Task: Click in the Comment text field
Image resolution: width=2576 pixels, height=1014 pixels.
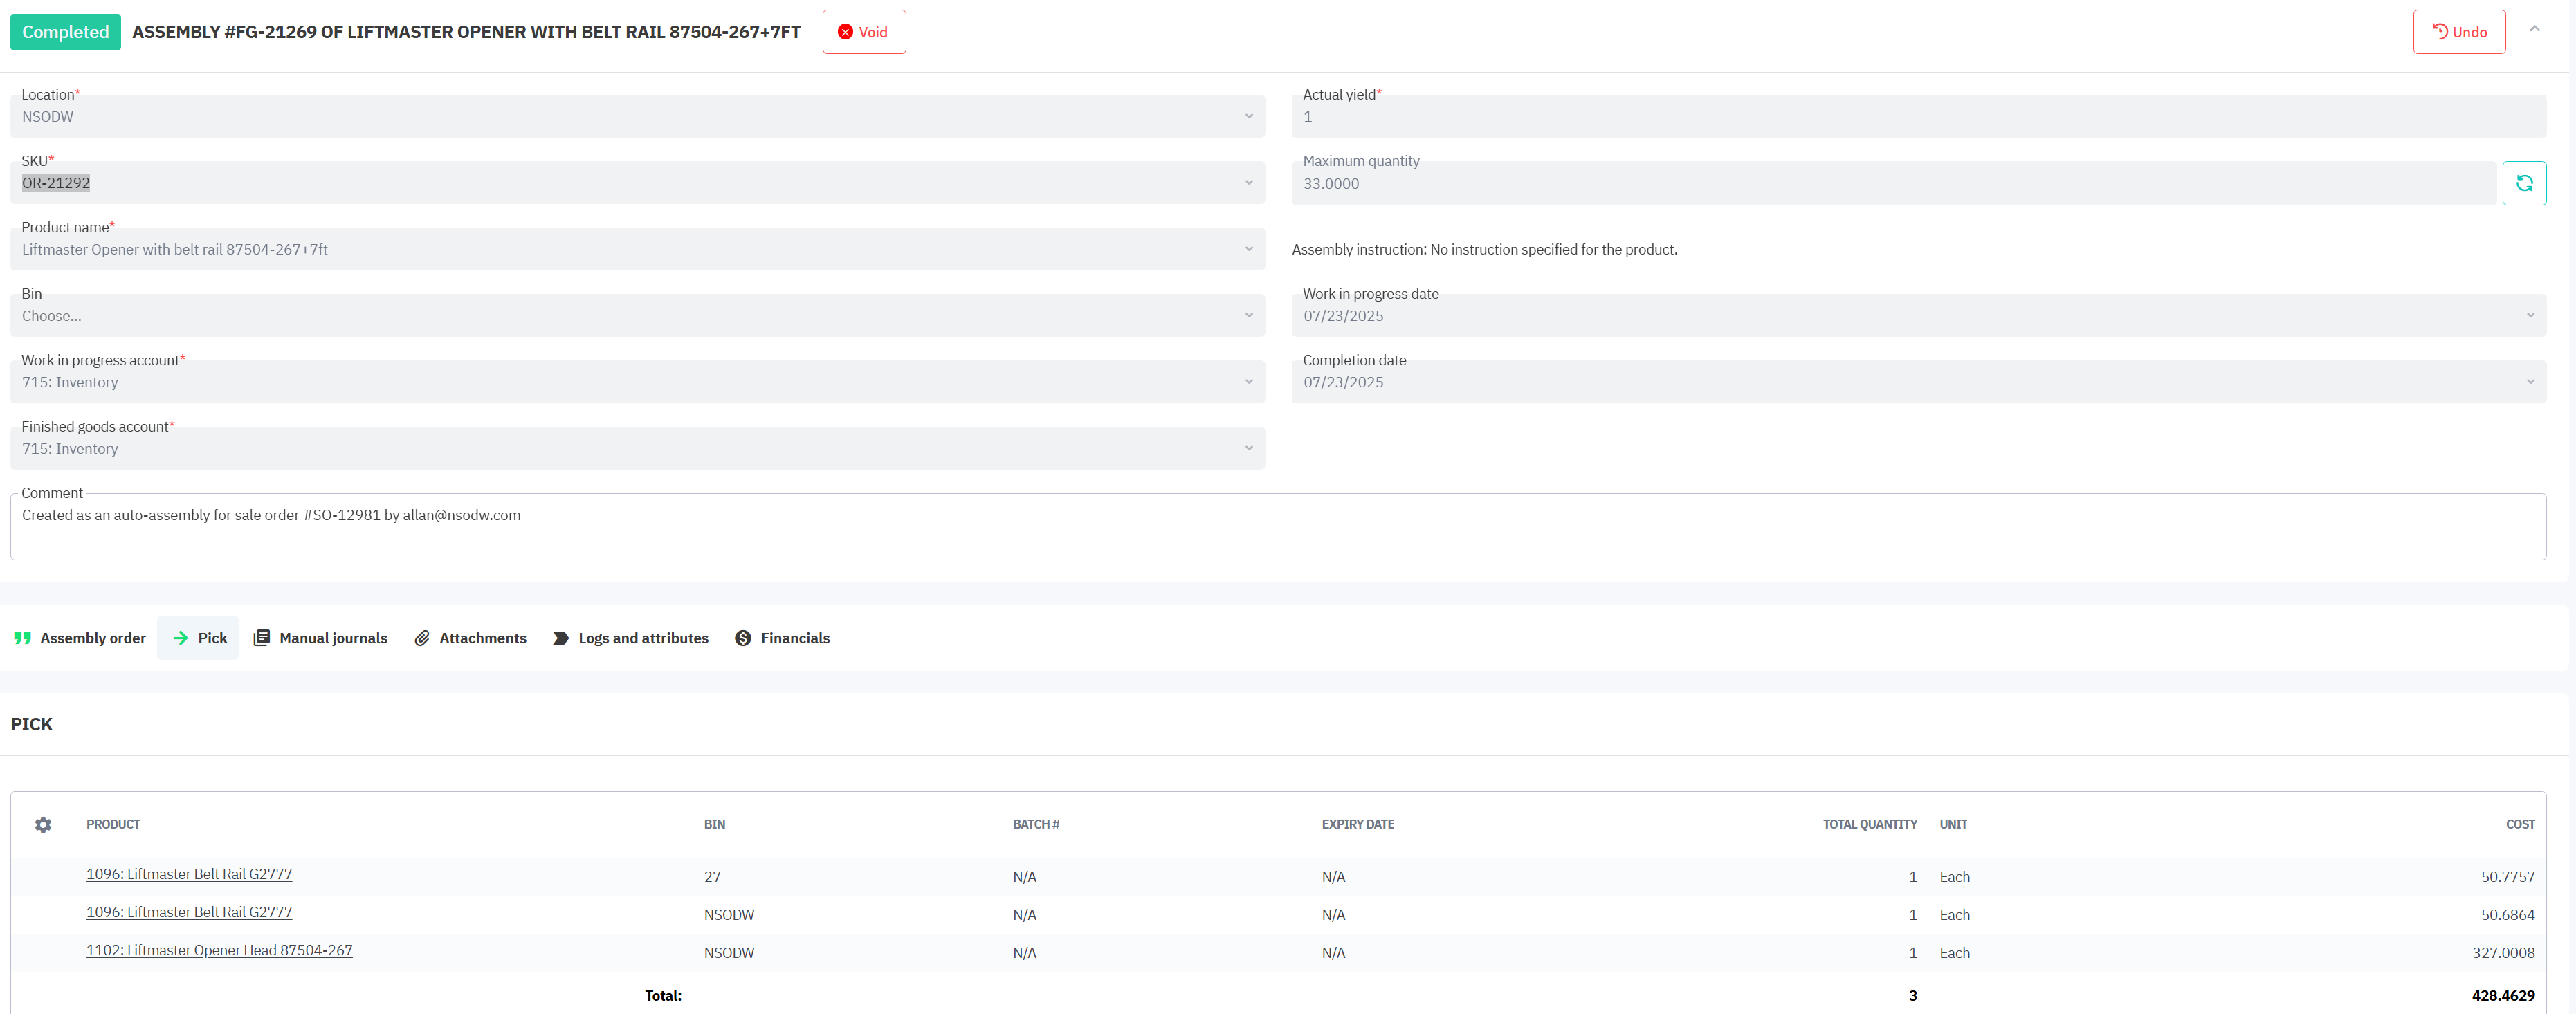Action: pyautogui.click(x=1277, y=527)
